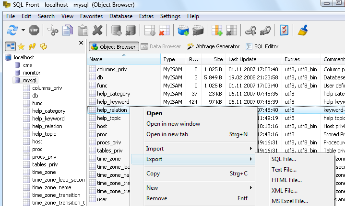Select the cms database in tree
Image resolution: width=345 pixels, height=206 pixels.
click(27, 65)
